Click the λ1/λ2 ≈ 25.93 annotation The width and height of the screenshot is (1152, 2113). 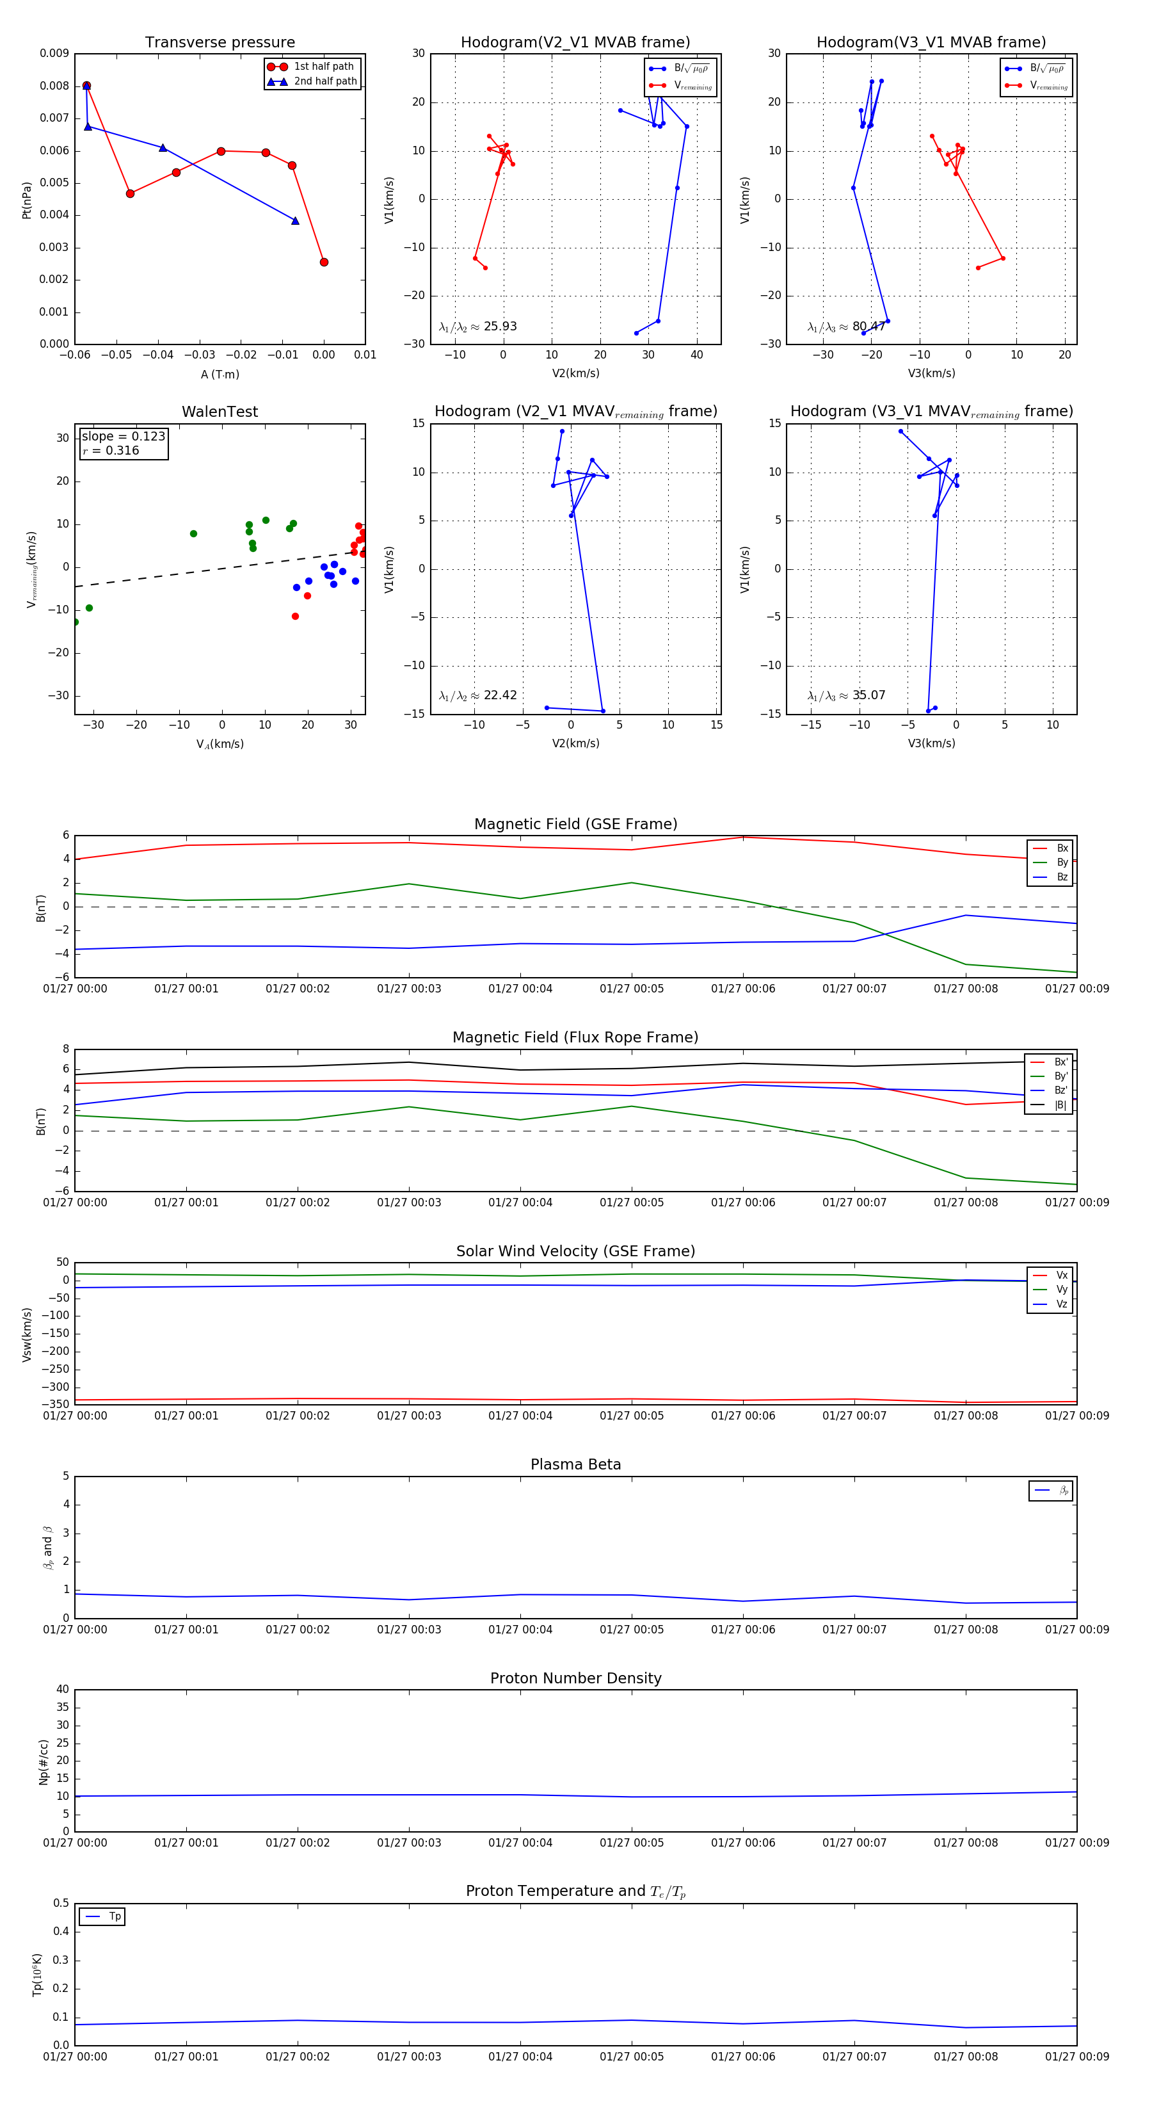(x=478, y=327)
